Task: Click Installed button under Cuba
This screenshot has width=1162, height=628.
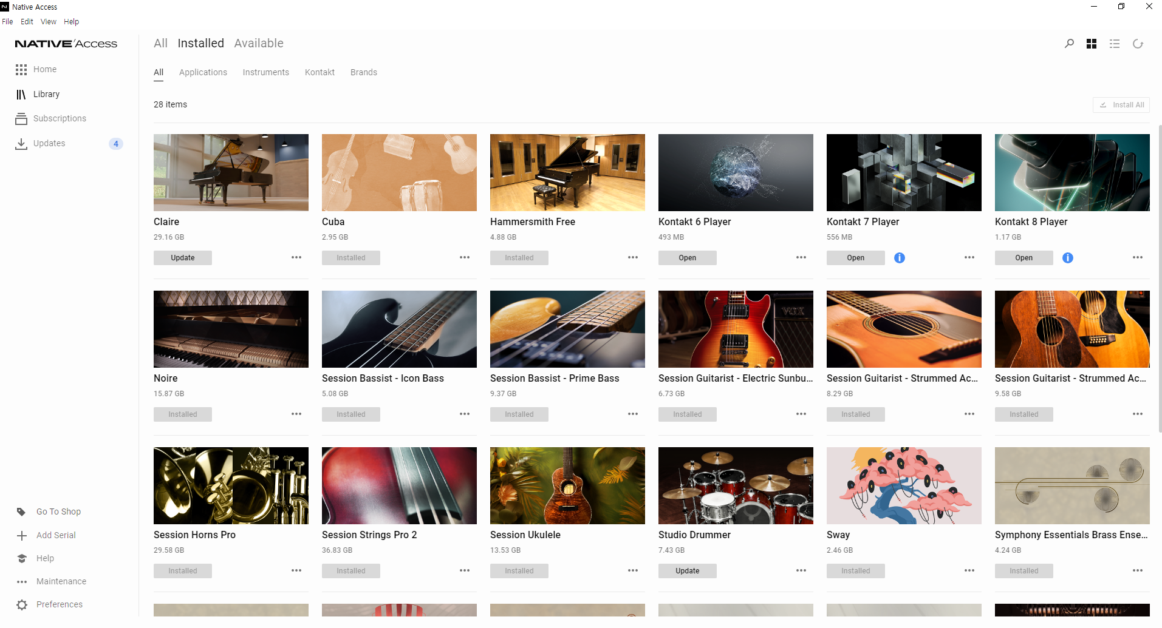Action: coord(351,258)
